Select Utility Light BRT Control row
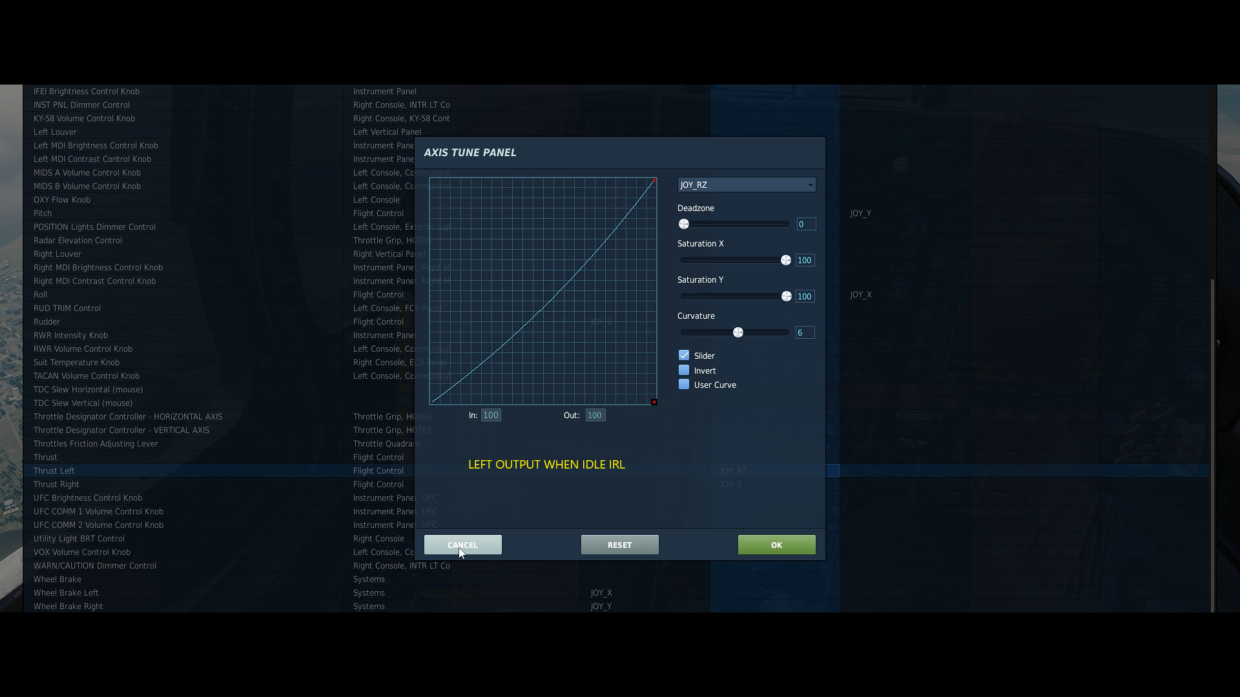Image resolution: width=1240 pixels, height=697 pixels. pyautogui.click(x=616, y=538)
